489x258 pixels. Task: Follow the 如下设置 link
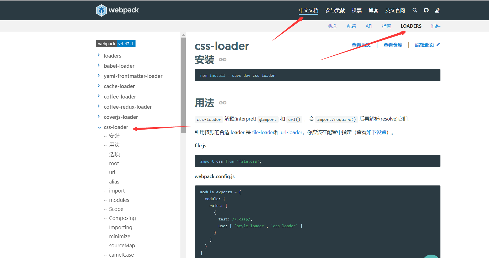[x=376, y=132]
